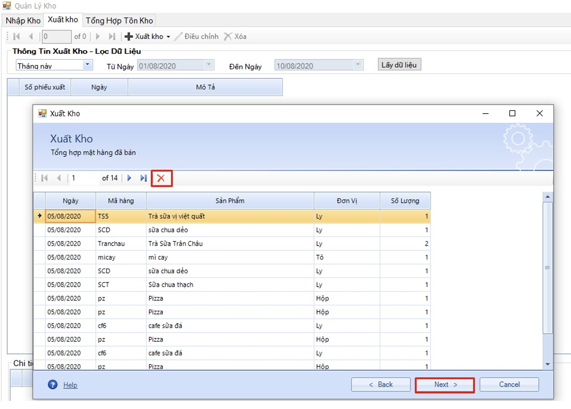This screenshot has width=571, height=409.
Task: Select cell 'Trà Sữa Trân Châu'
Action: pos(230,244)
